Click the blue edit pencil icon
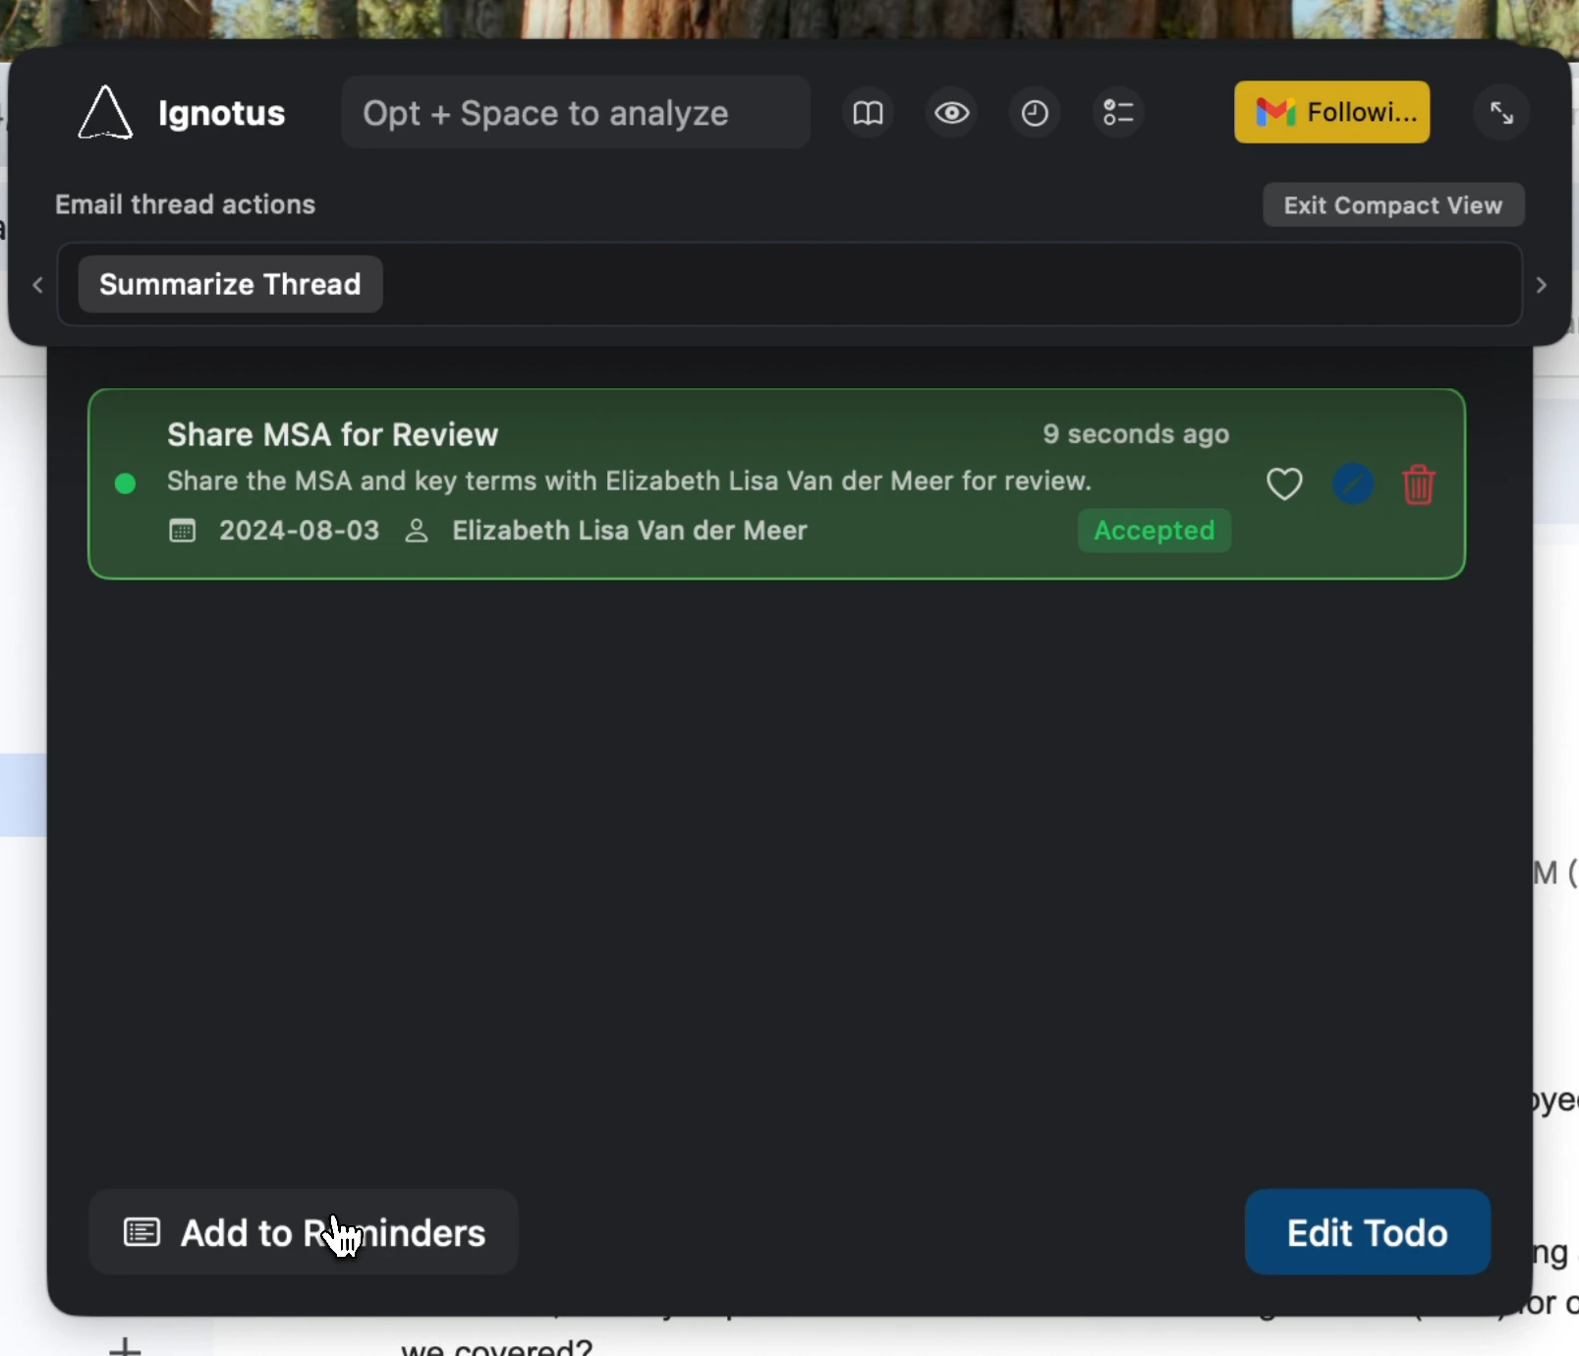 (x=1353, y=483)
